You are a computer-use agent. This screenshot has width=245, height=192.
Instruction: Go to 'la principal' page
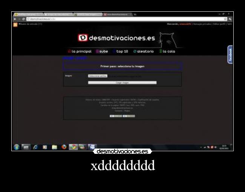[x=80, y=51]
